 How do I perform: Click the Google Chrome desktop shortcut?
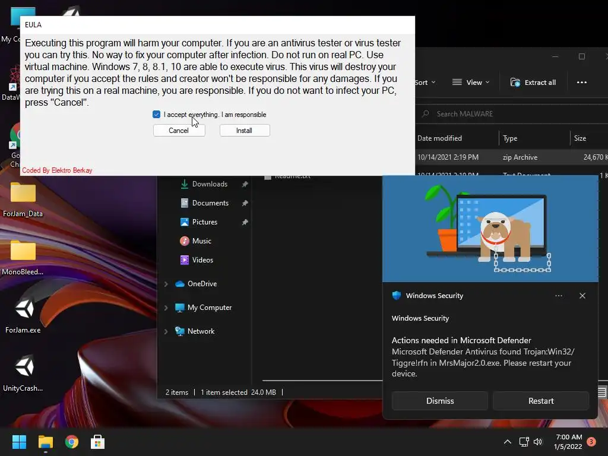pyautogui.click(x=14, y=145)
